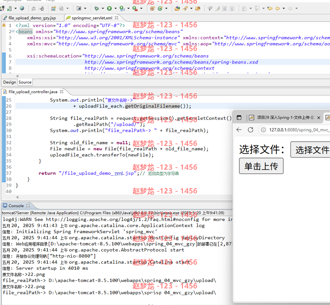The image size is (330, 305).
Task: Go to last edit location icon
Action: (270, 8)
